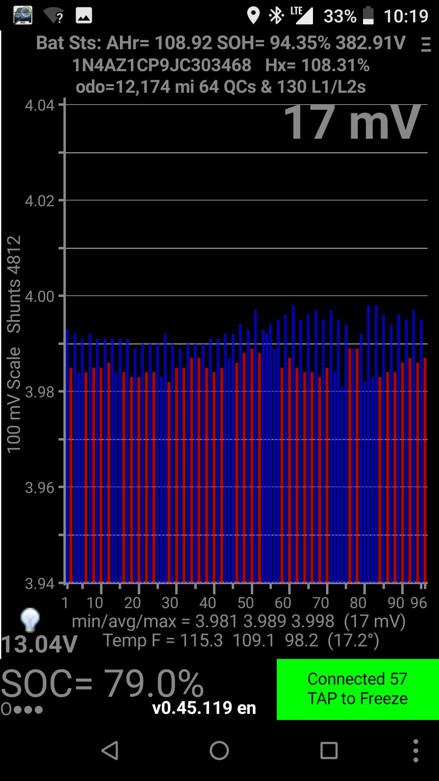This screenshot has height=781, width=439.
Task: Tap the VIN and Hx line
Action: (x=221, y=65)
